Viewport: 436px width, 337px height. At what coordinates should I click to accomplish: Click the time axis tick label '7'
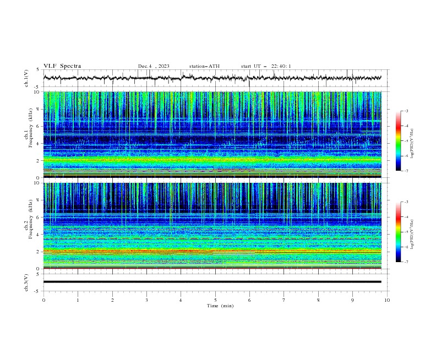click(x=284, y=300)
